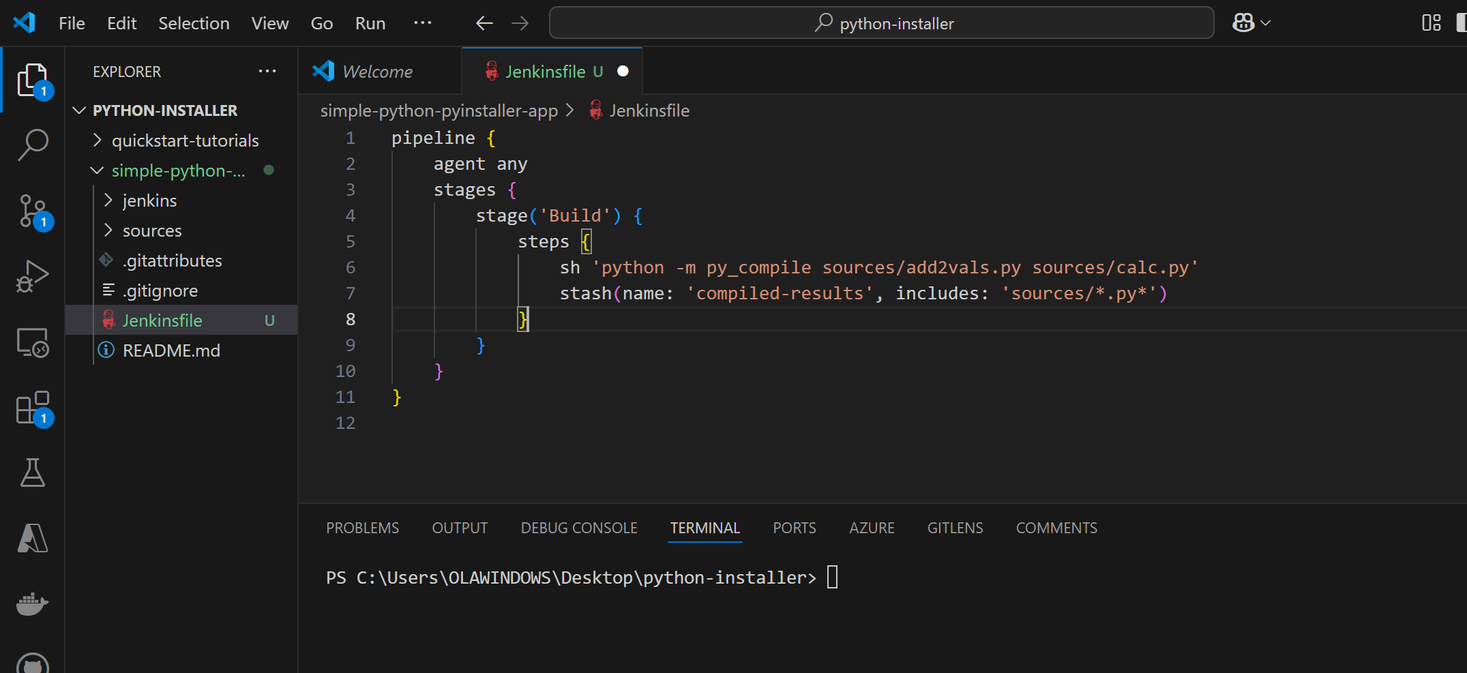Open the Extensions view
Image resolution: width=1467 pixels, height=673 pixels.
point(32,408)
